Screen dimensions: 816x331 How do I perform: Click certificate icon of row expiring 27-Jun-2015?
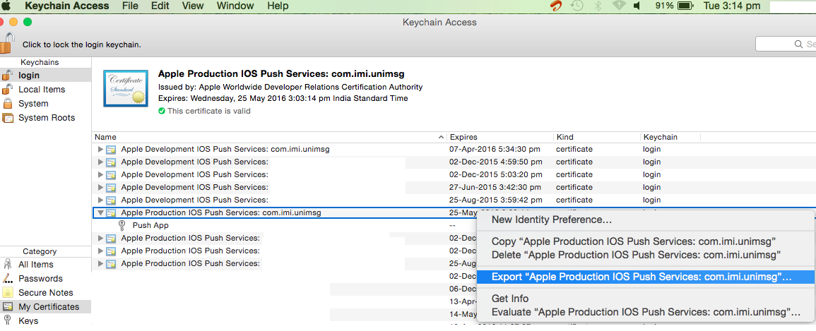coord(111,188)
